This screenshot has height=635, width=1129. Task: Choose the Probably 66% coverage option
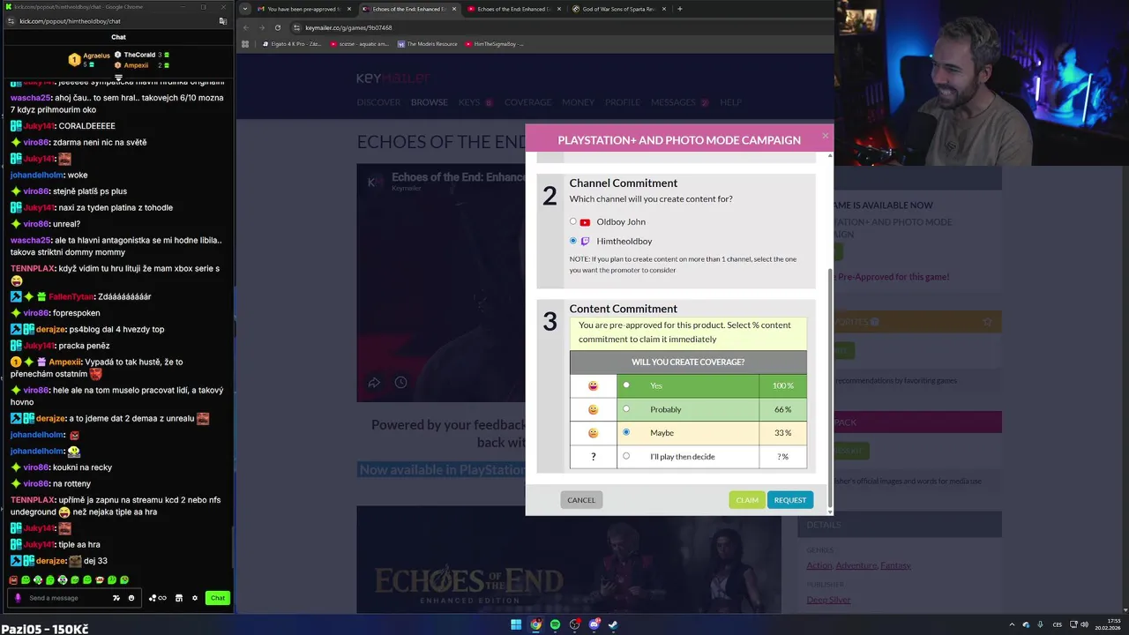coord(626,409)
